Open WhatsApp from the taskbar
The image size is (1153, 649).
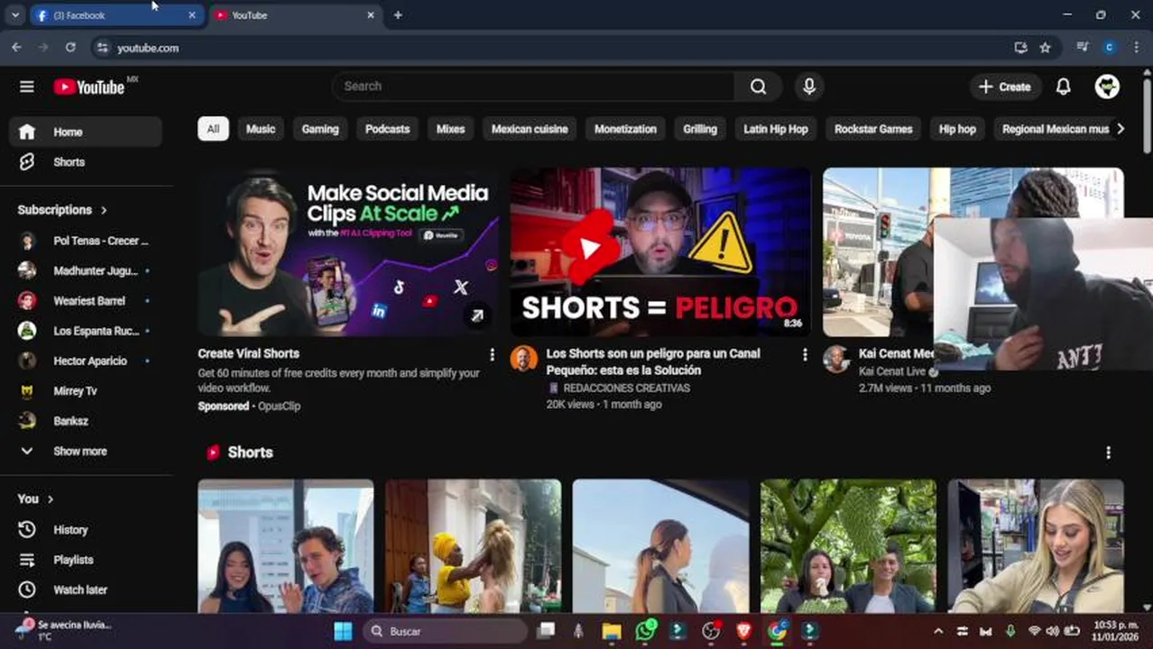(x=646, y=631)
